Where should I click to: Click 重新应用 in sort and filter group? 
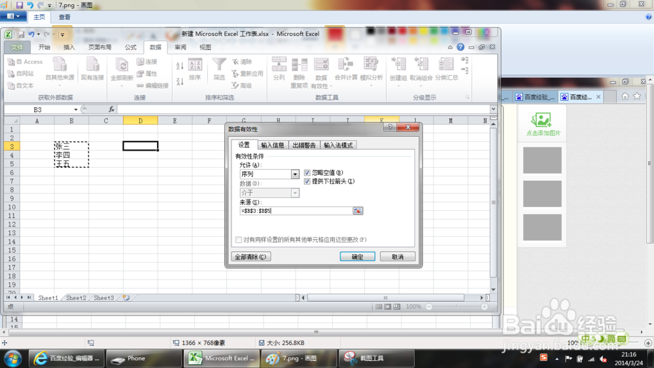click(248, 73)
